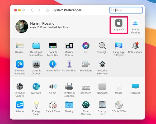Viewport: 156px width, 124px height.
Task: Click the Hamlin Rozario account name
Action: click(42, 23)
